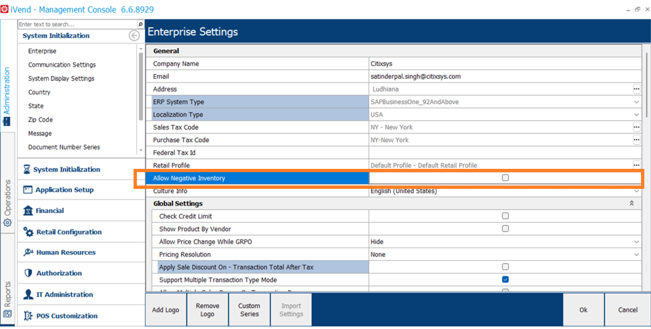Click the Import Settings button
651x329 pixels.
(291, 310)
